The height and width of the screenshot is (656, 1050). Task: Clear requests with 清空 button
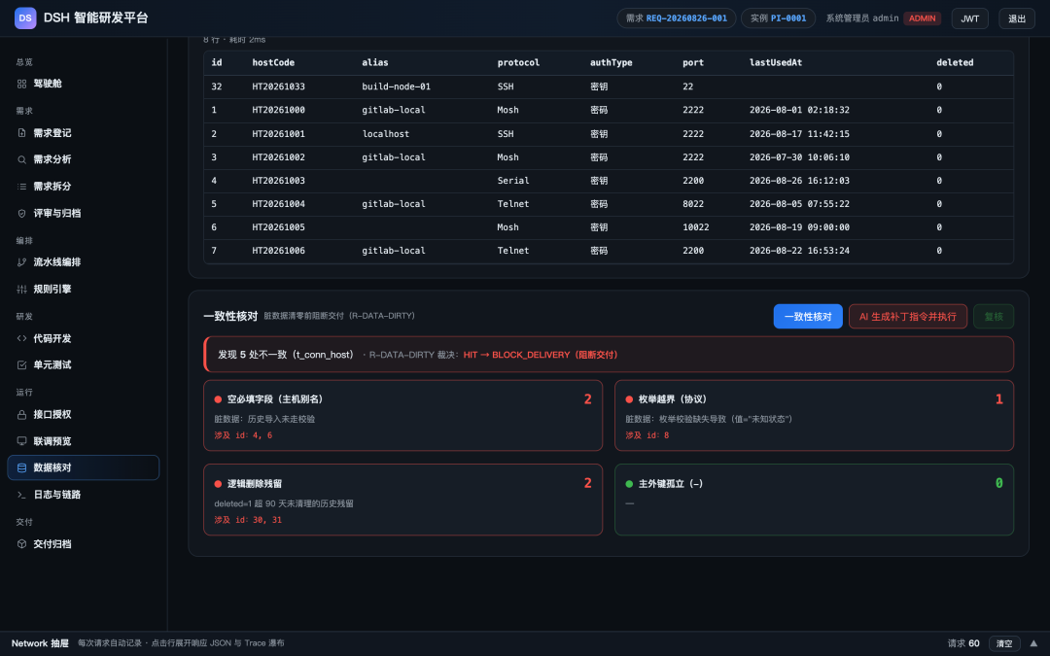[x=1003, y=643]
